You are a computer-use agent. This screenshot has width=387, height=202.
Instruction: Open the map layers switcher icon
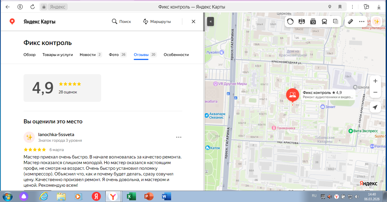click(x=336, y=22)
